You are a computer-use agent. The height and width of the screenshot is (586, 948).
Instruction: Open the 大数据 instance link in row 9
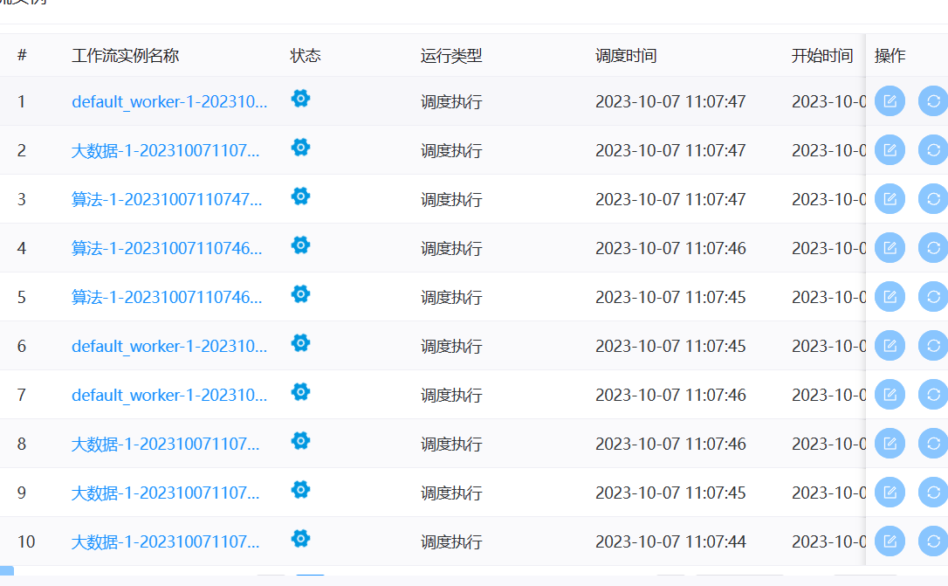click(x=164, y=493)
